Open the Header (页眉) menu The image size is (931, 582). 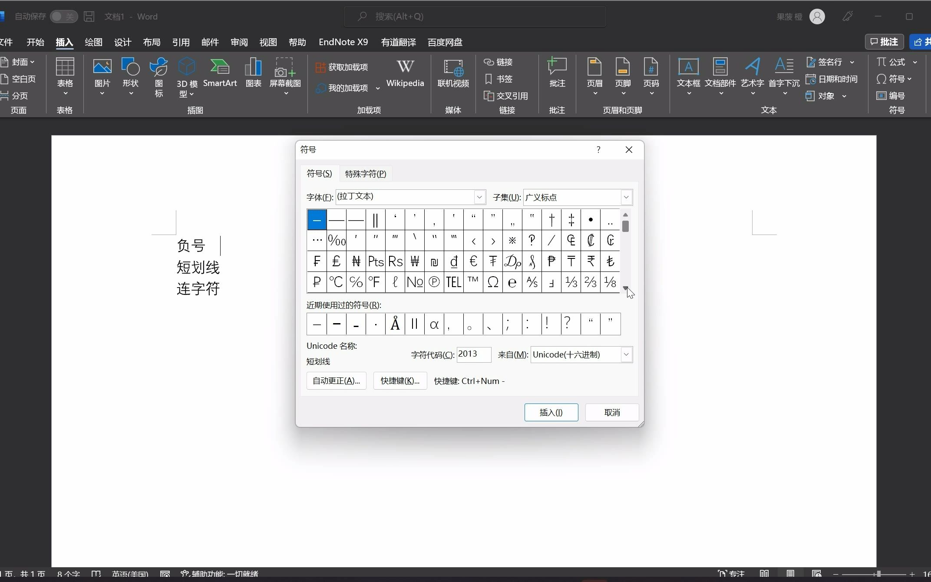594,76
